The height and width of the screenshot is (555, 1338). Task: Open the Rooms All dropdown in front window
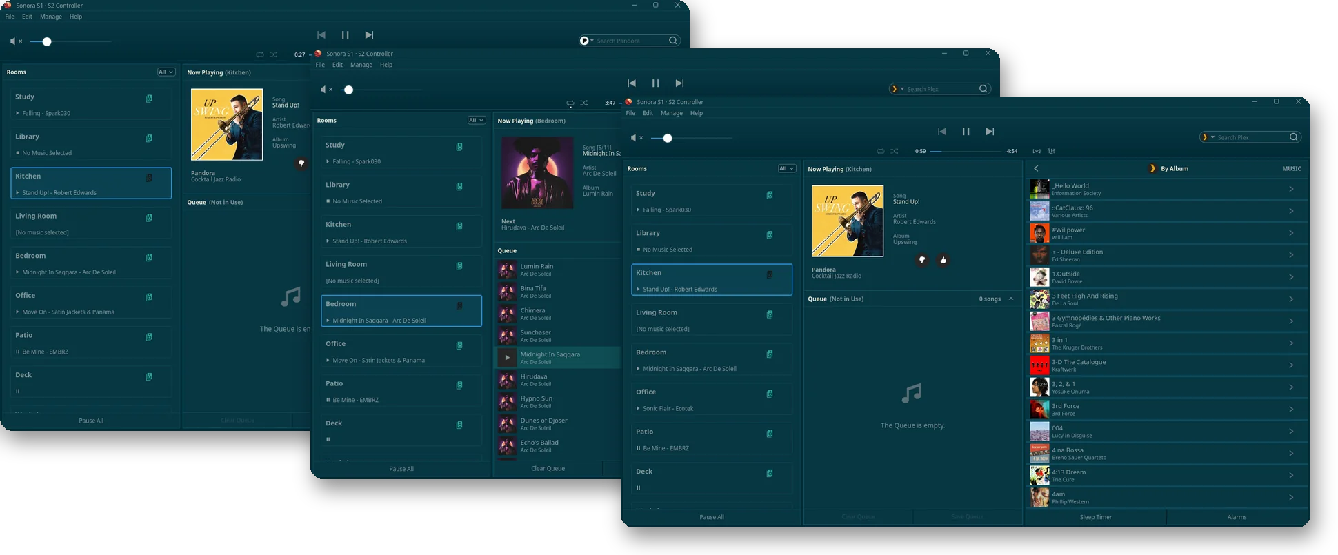[786, 168]
